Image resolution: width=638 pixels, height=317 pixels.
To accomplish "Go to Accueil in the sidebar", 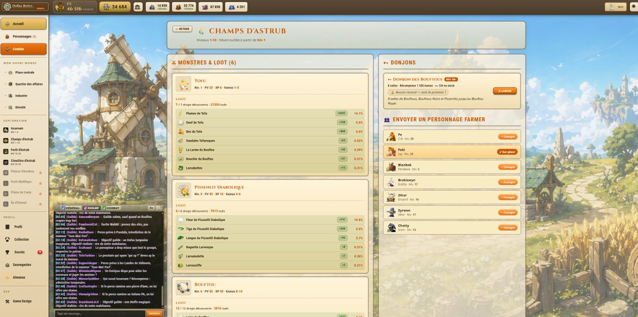I will coord(23,24).
